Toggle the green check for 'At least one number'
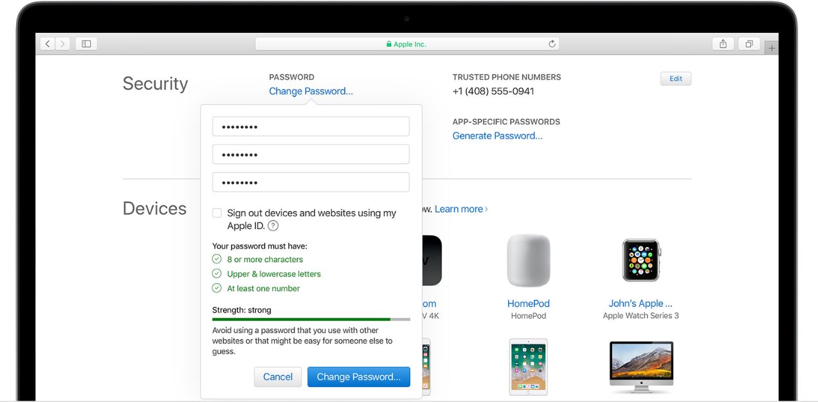Image resolution: width=818 pixels, height=402 pixels. [x=217, y=288]
